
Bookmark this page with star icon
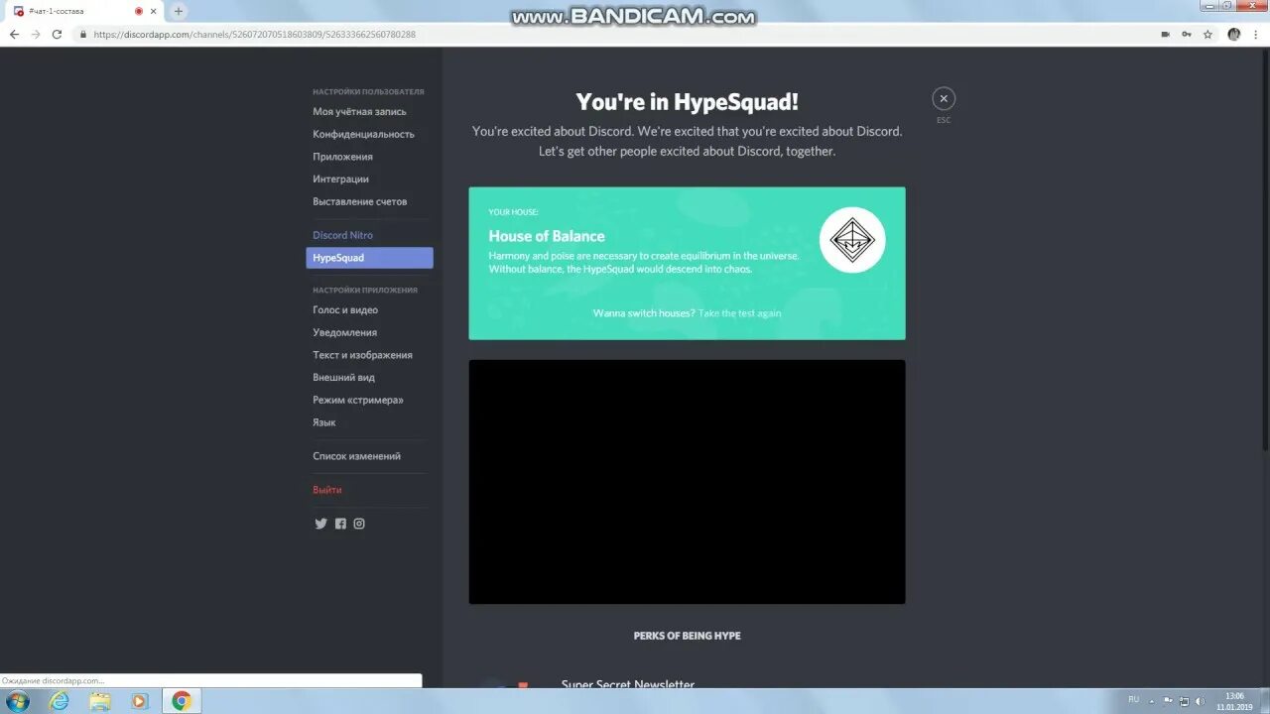pos(1207,34)
